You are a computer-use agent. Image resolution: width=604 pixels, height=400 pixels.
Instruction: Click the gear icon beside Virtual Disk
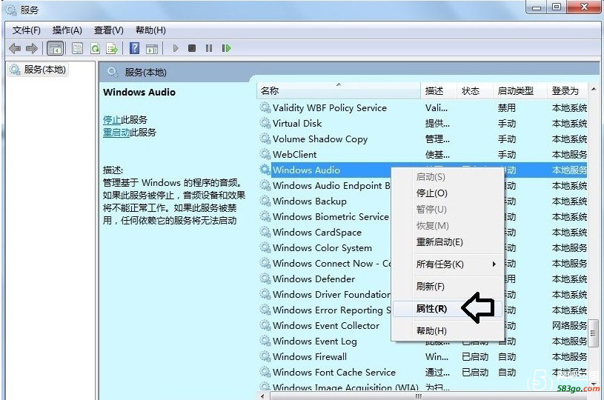click(x=265, y=123)
